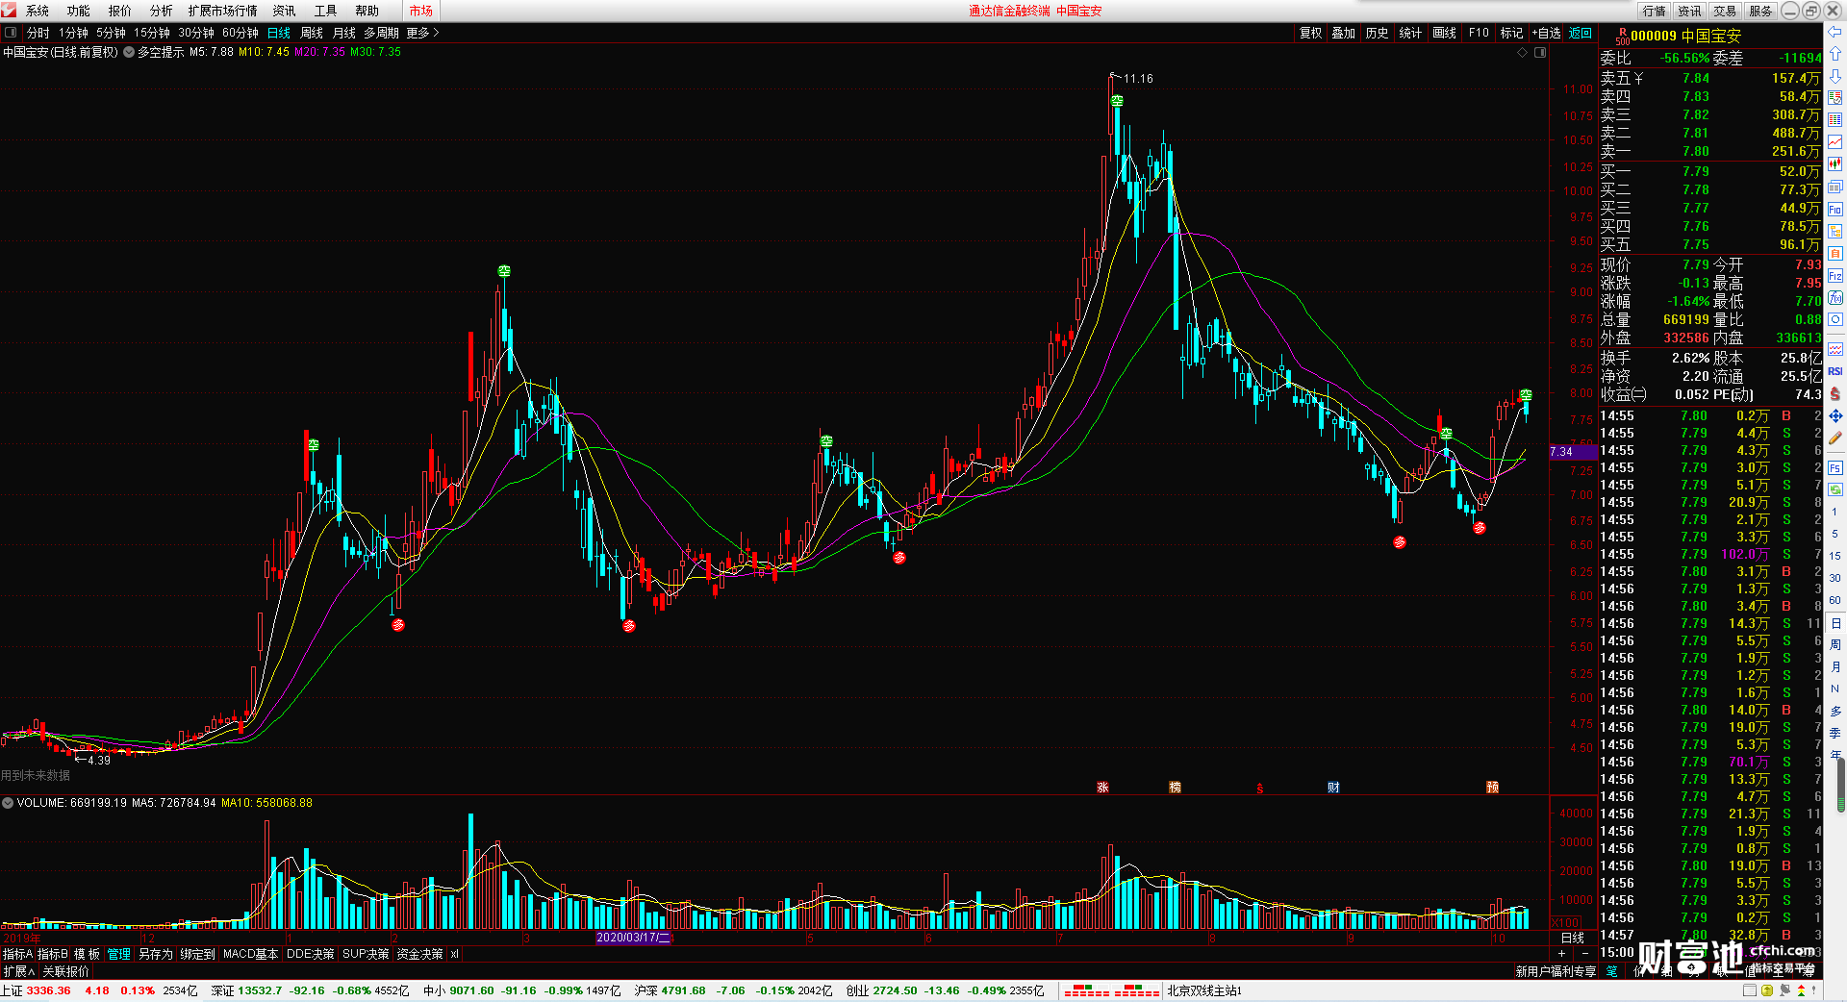The width and height of the screenshot is (1847, 1002).
Task: Click the minus zoom button below 日线
Action: 1585,953
